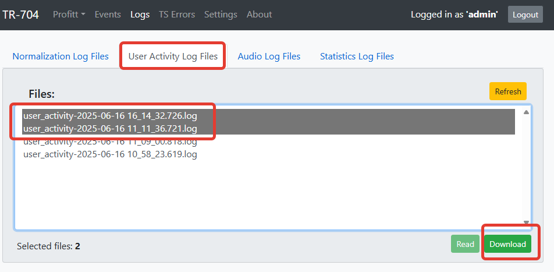Screen dimensions: 554x272
Task: Open the Profitt dropdown menu
Action: pos(69,15)
